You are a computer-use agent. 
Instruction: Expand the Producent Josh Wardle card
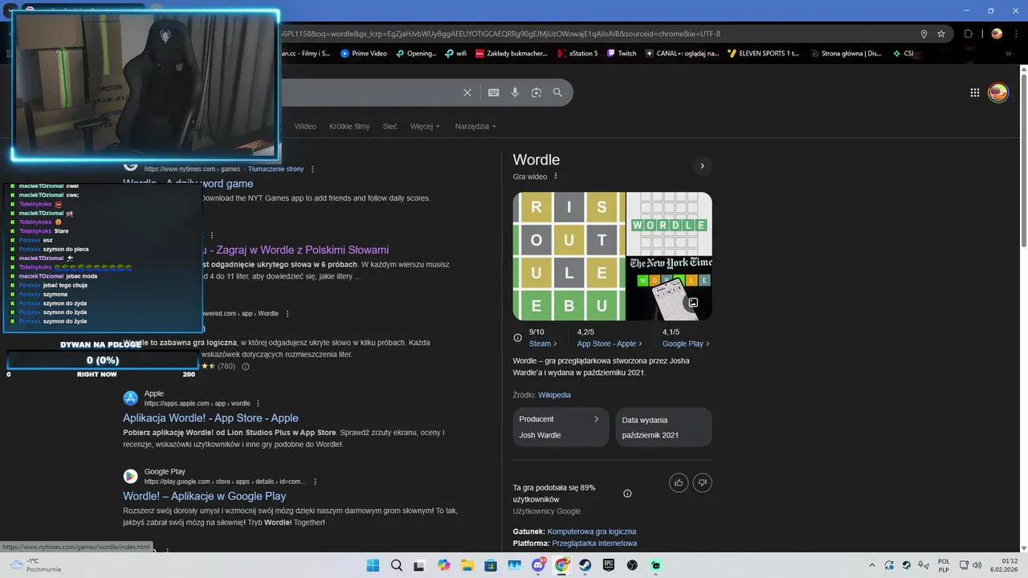click(561, 427)
